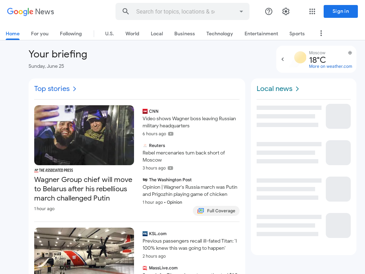Click the Full Coverage button
This screenshot has width=365, height=274.
pos(216,211)
